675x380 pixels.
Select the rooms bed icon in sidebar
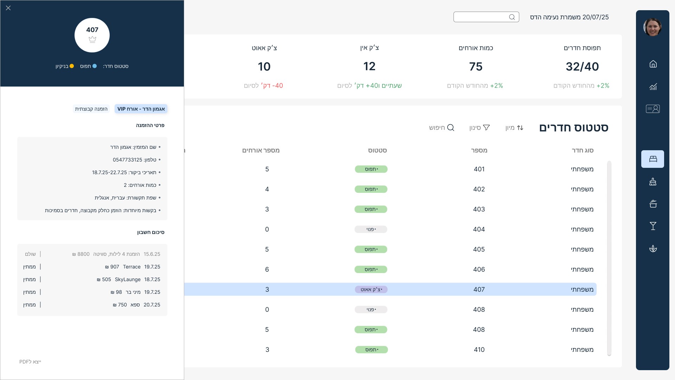click(652, 159)
